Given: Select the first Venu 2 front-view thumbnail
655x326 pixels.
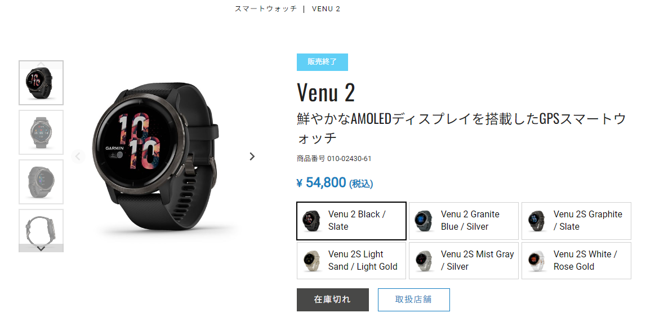Looking at the screenshot, I should pyautogui.click(x=41, y=83).
